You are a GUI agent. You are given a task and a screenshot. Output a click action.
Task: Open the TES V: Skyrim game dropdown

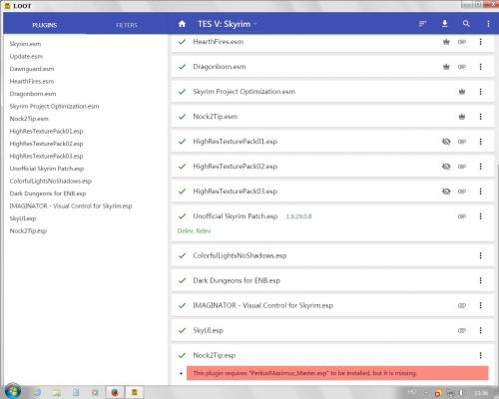[228, 24]
